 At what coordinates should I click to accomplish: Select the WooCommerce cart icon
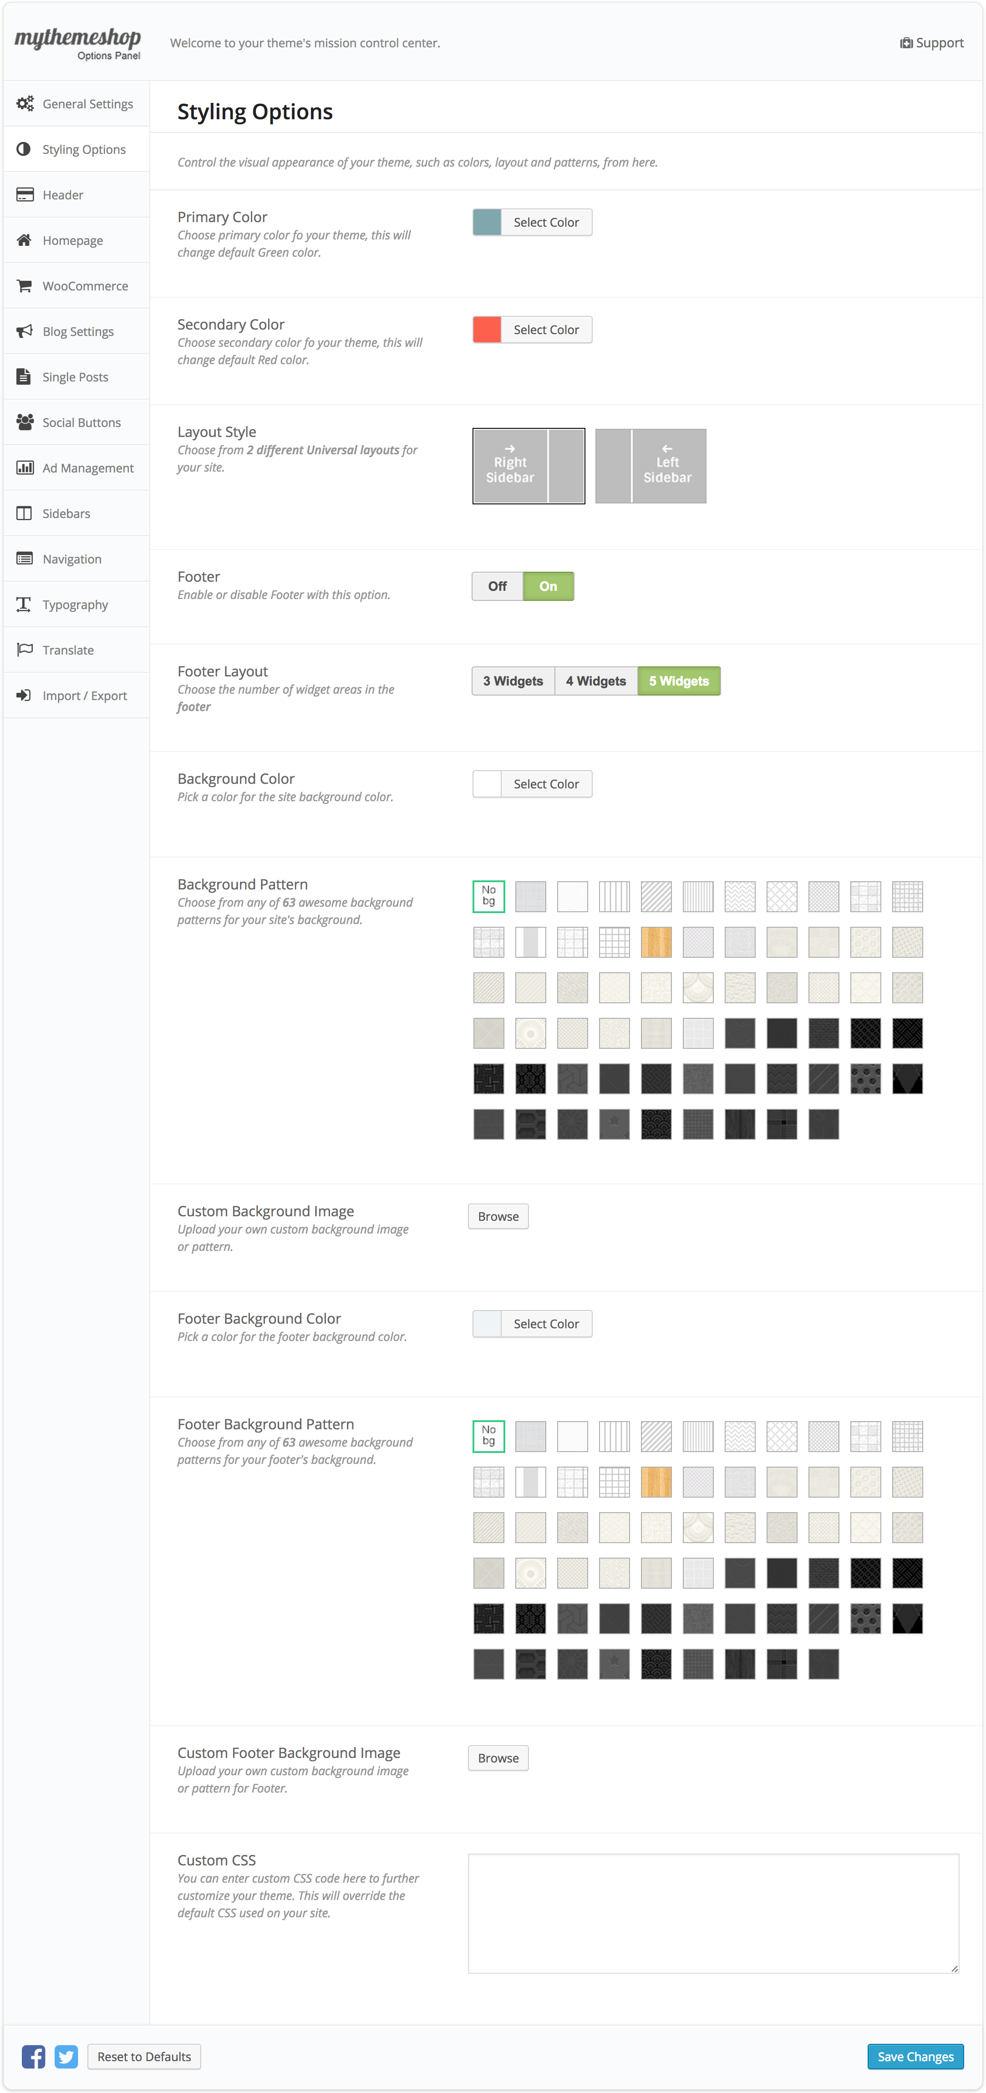(x=25, y=285)
